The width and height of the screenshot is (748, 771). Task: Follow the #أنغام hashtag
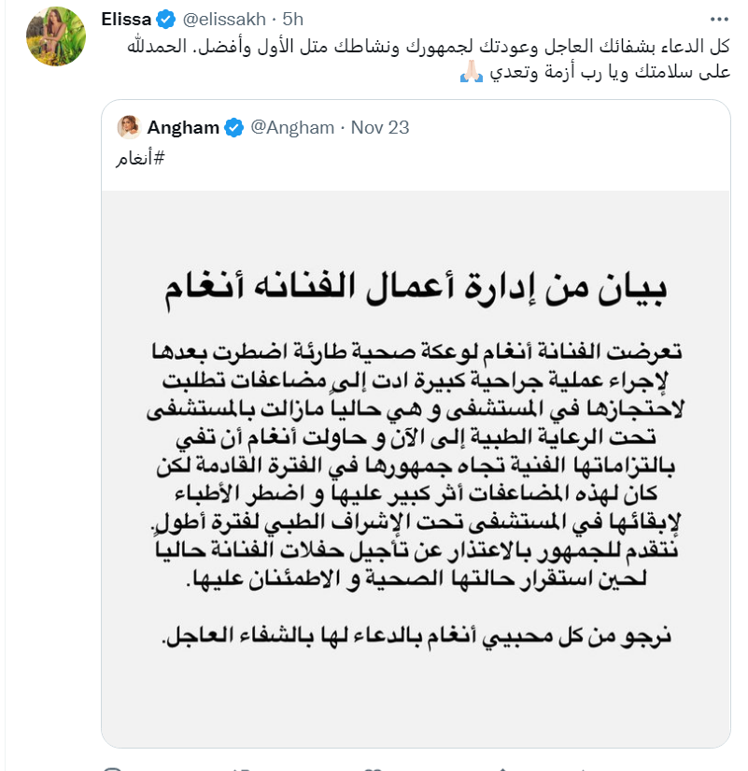140,158
